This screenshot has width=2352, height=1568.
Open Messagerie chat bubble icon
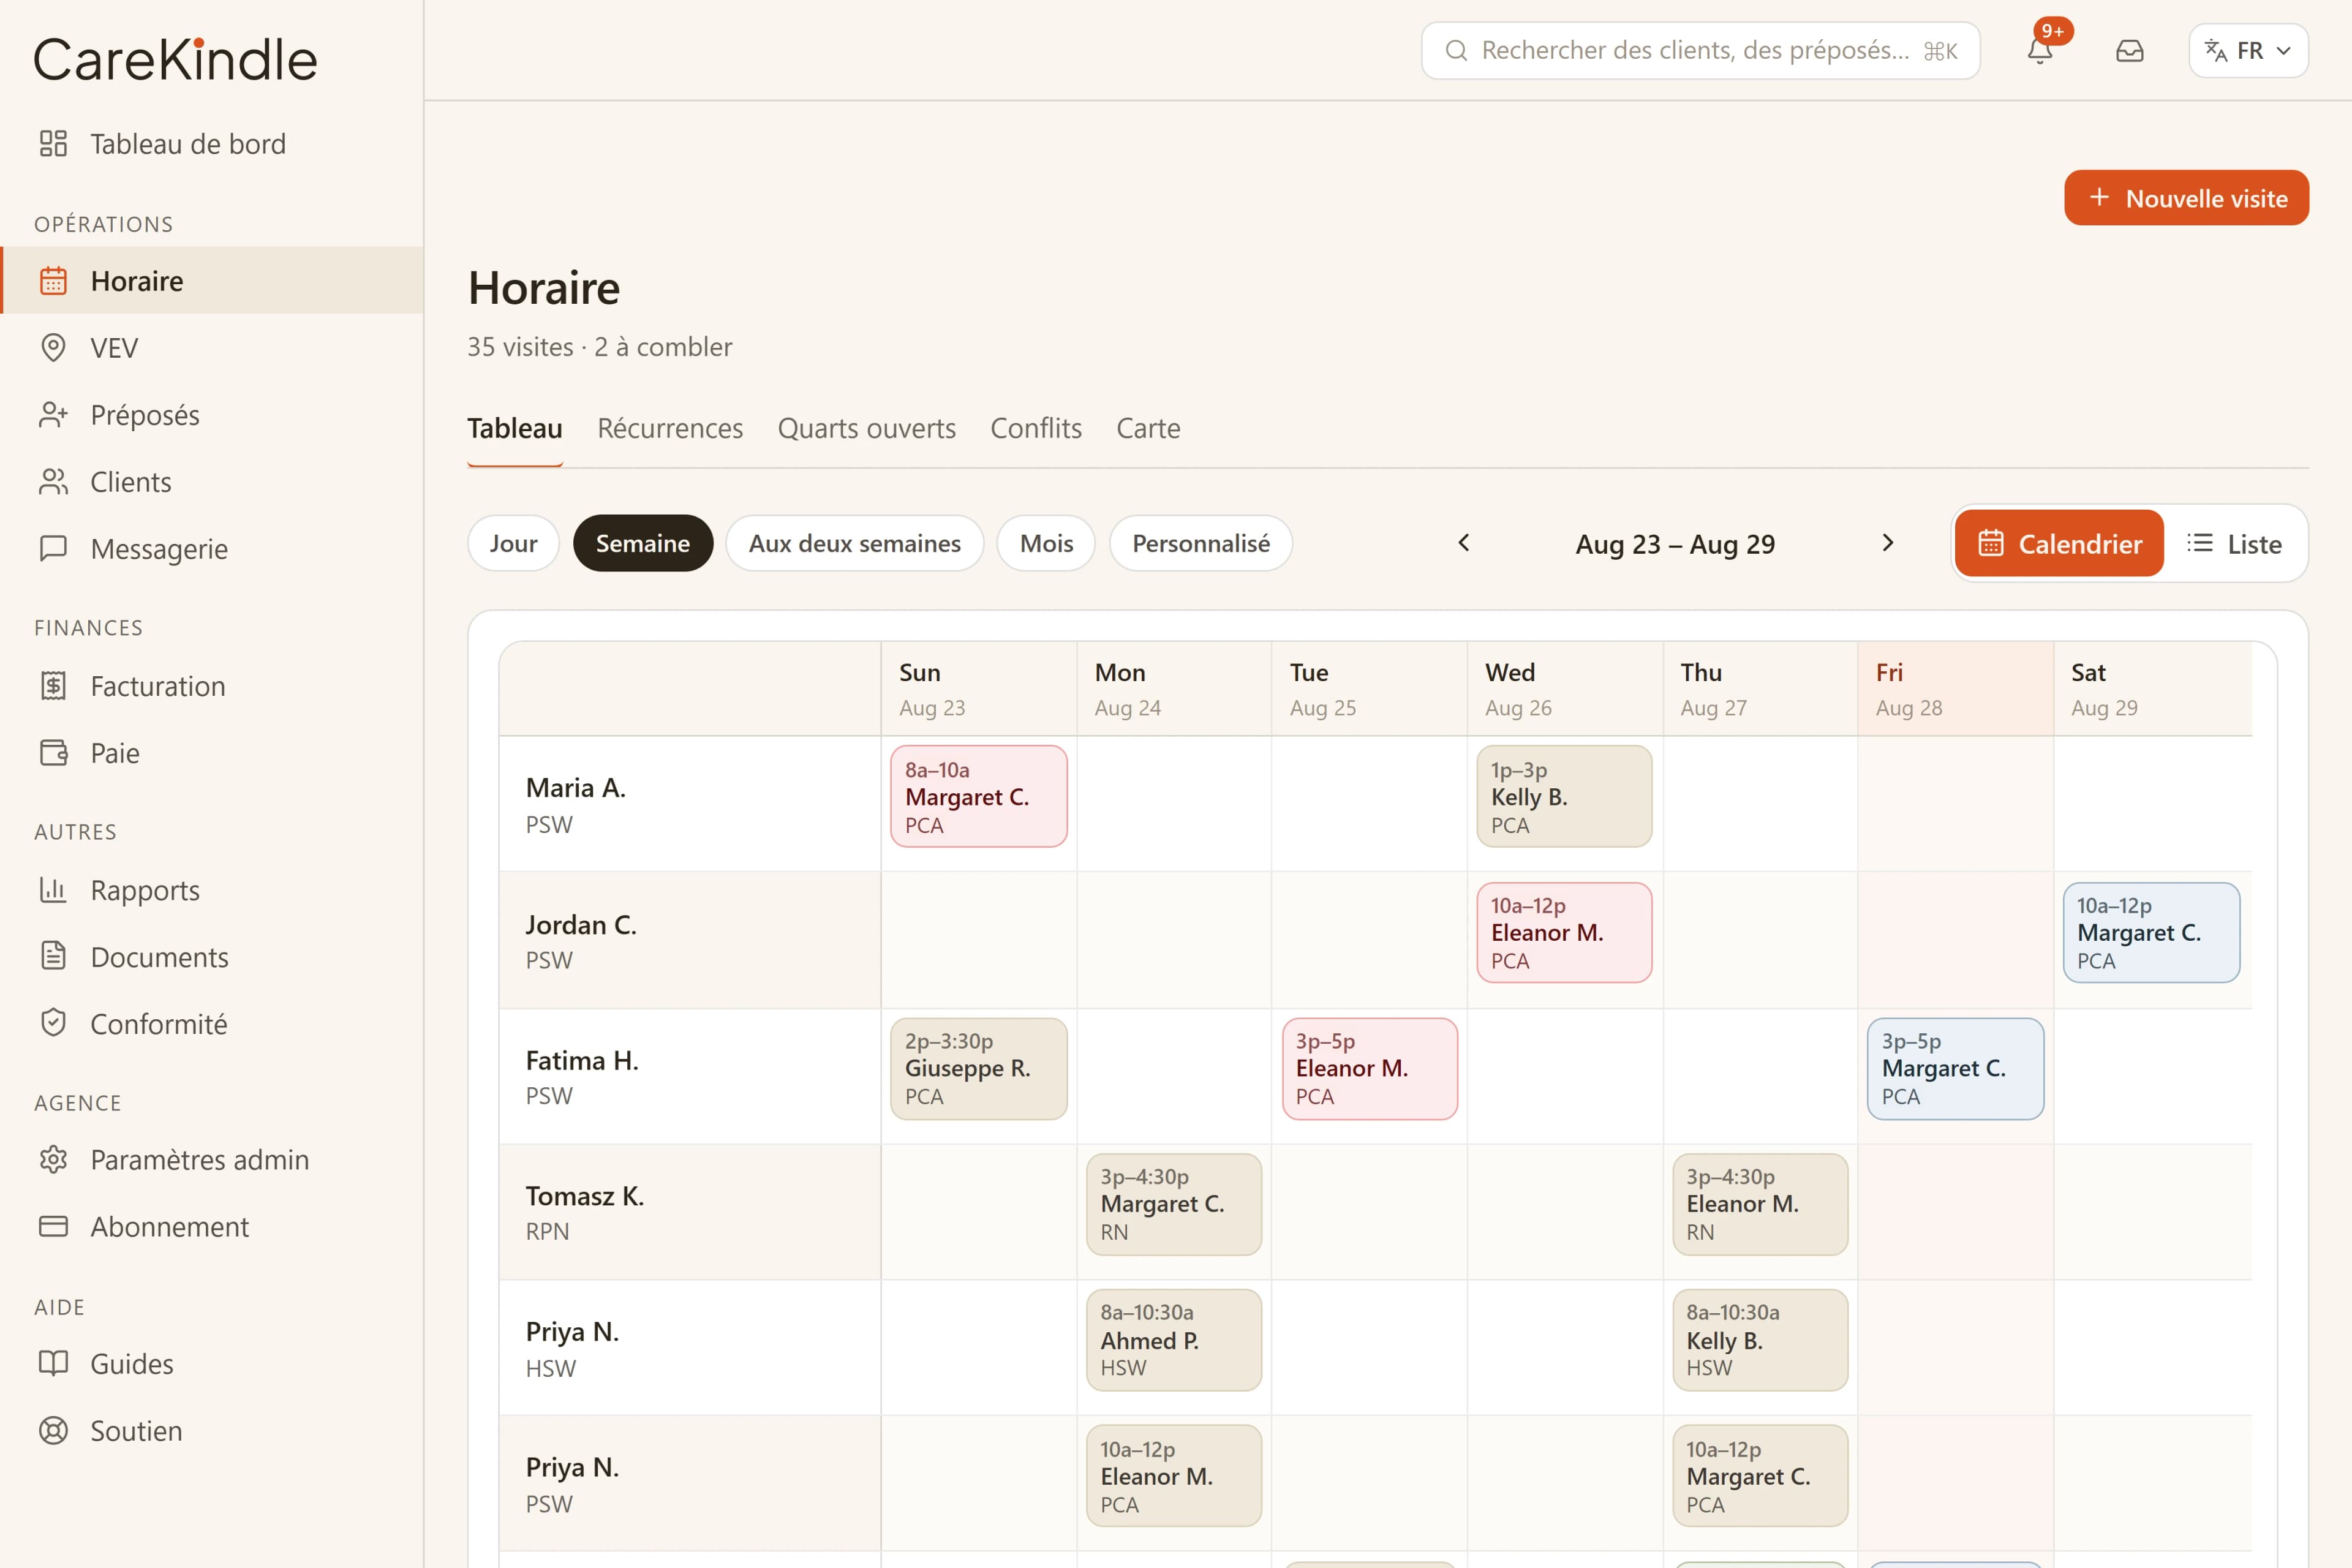point(53,549)
